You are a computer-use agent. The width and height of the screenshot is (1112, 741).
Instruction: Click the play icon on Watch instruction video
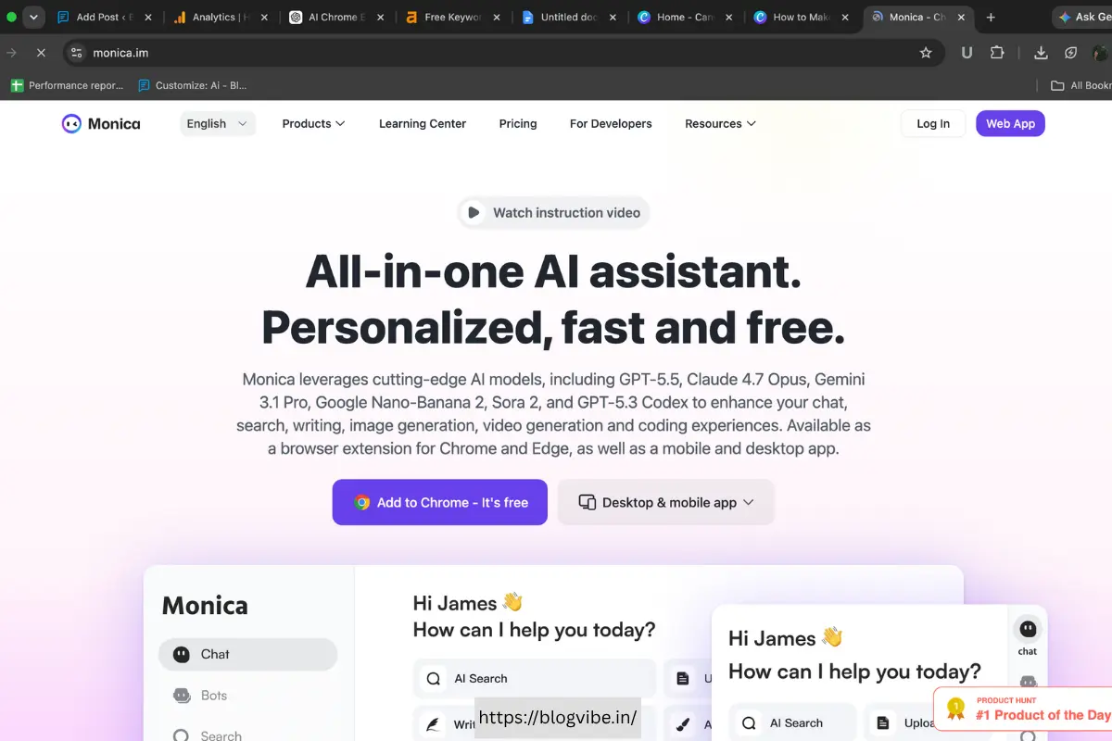pyautogui.click(x=474, y=212)
